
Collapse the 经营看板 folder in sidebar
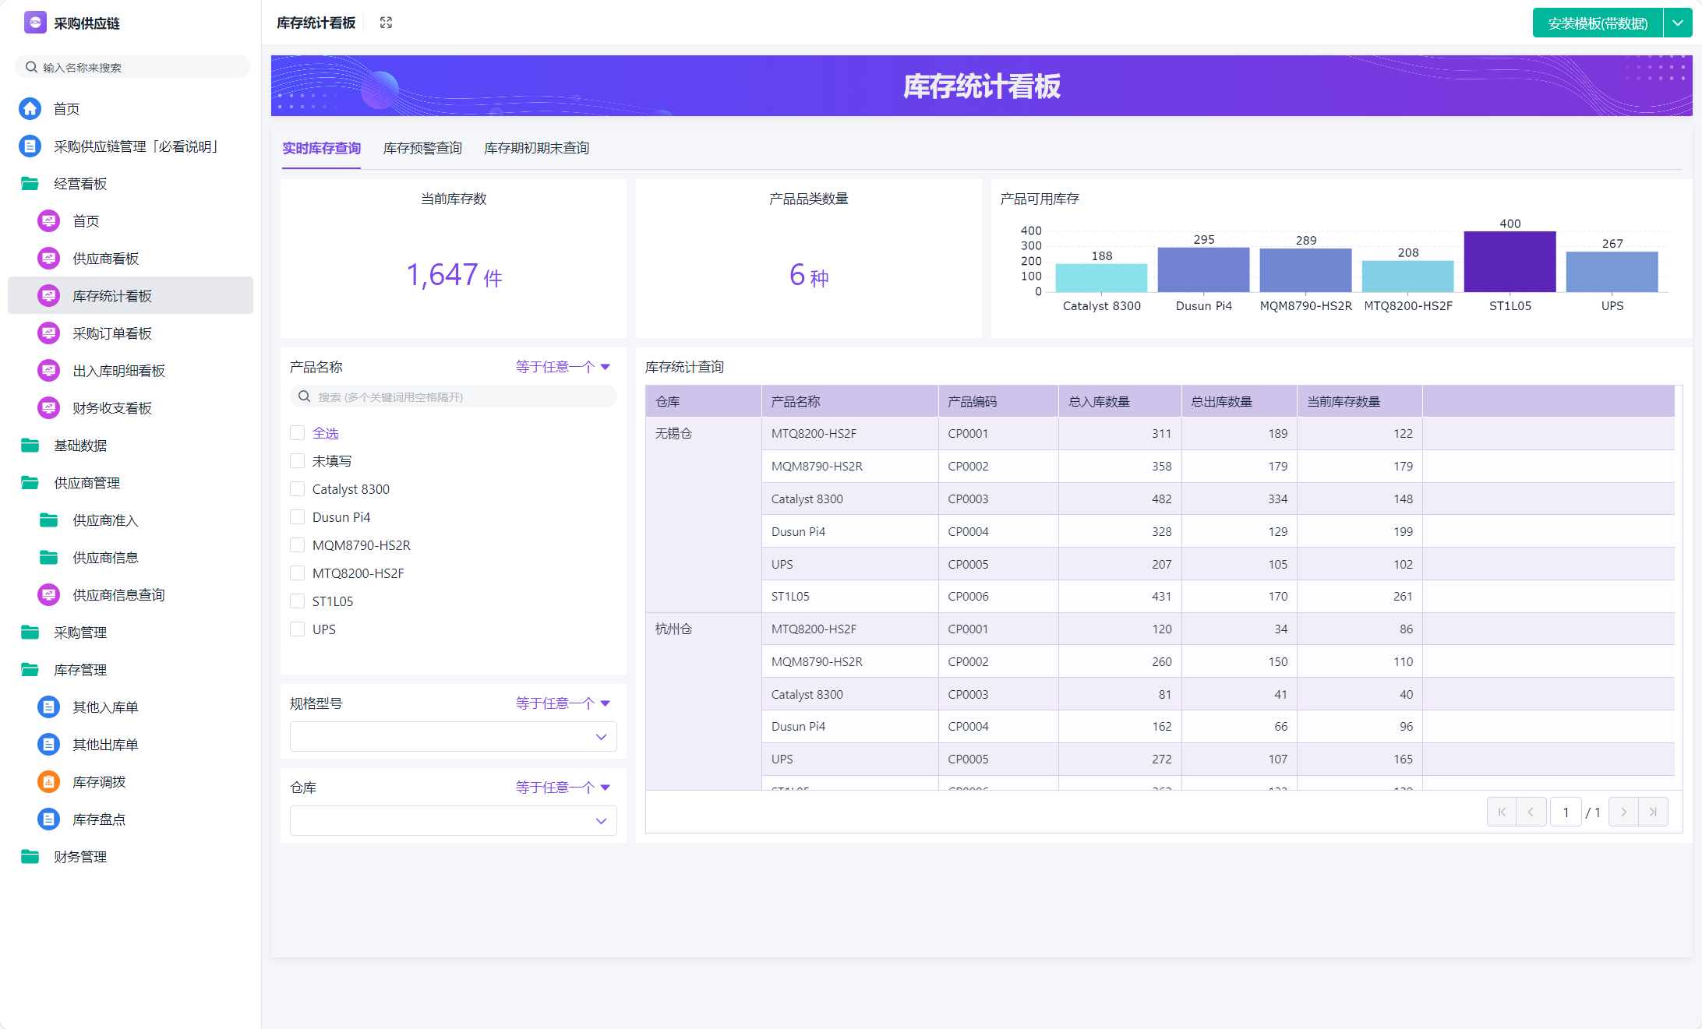point(30,184)
